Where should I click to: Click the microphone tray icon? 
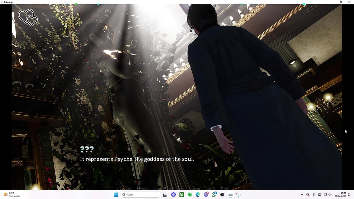(314, 195)
